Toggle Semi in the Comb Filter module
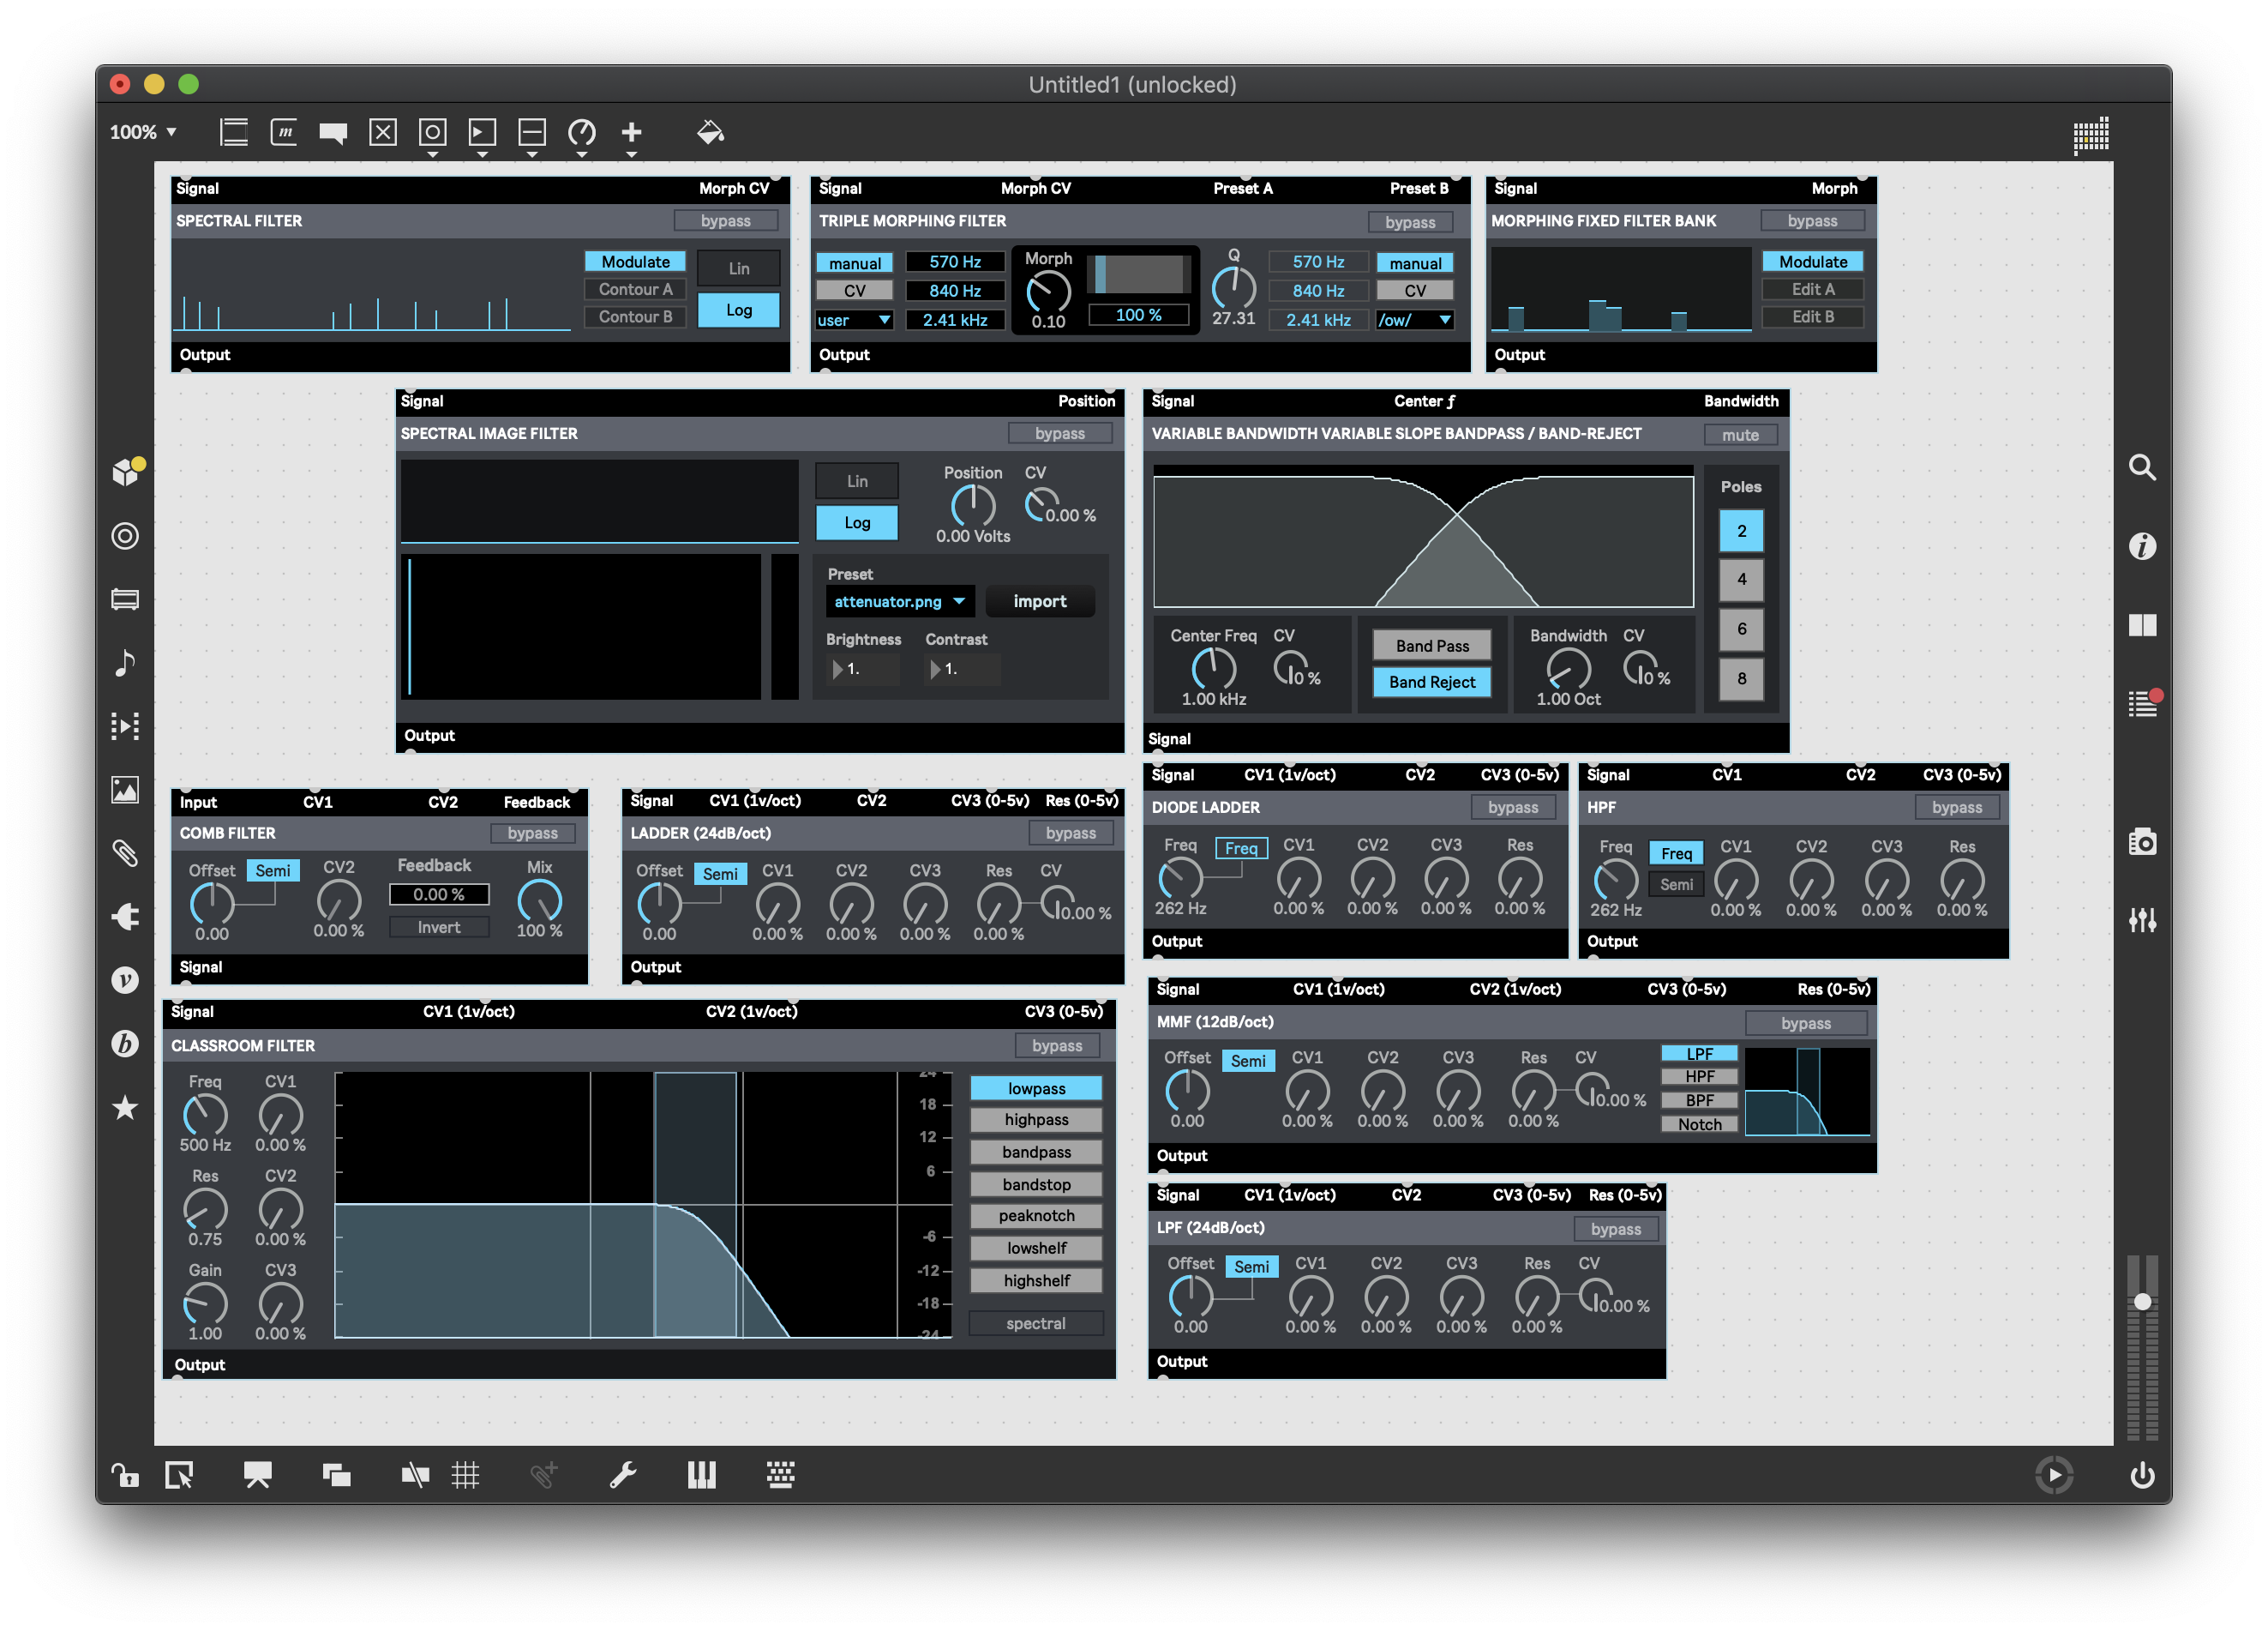The height and width of the screenshot is (1631, 2268). pyautogui.click(x=273, y=870)
